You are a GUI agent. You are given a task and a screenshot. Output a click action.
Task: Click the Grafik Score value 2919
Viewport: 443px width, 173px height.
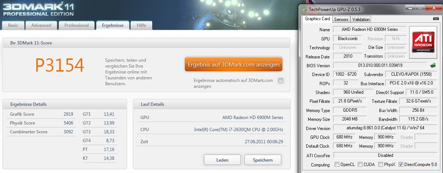point(68,114)
